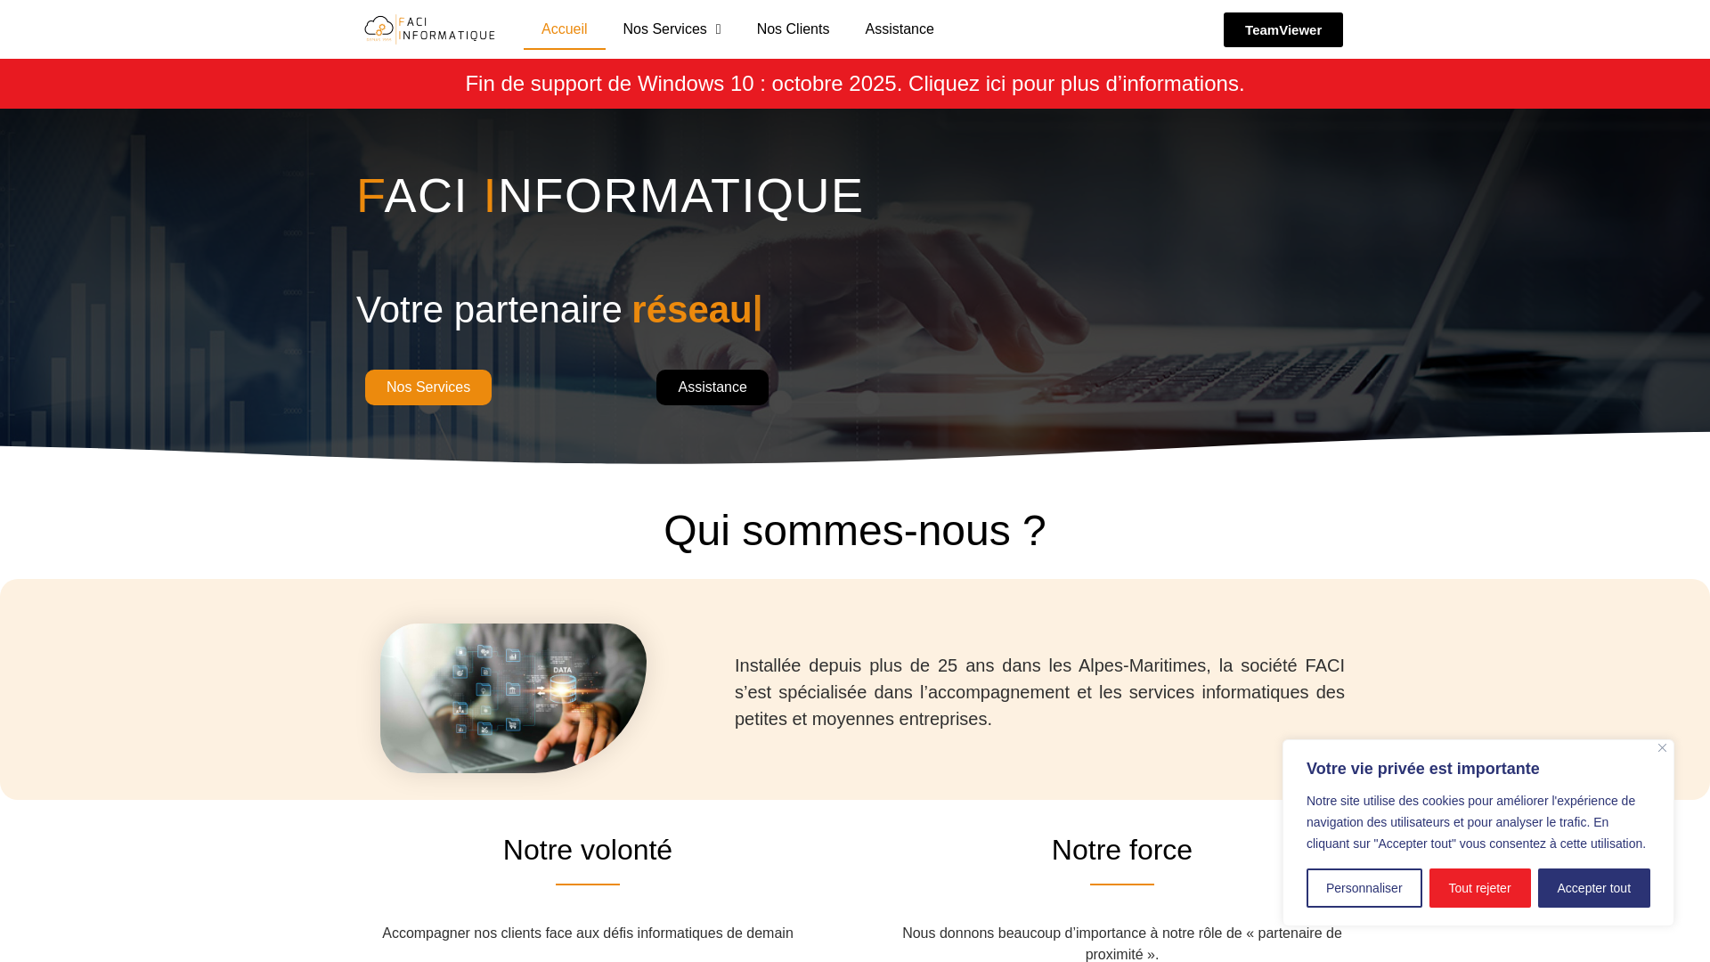
Task: Click the orange Nos Services button
Action: 427,387
